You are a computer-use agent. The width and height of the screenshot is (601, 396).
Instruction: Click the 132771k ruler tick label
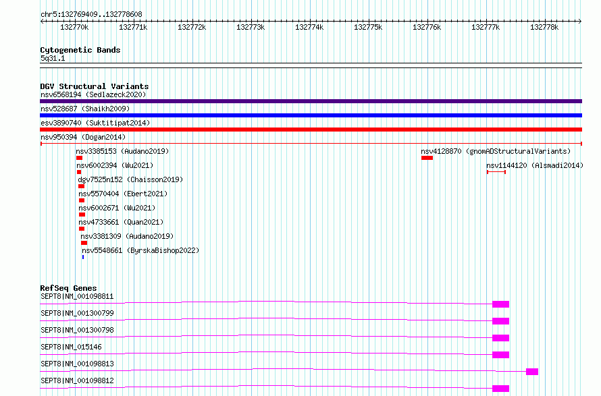tap(133, 28)
